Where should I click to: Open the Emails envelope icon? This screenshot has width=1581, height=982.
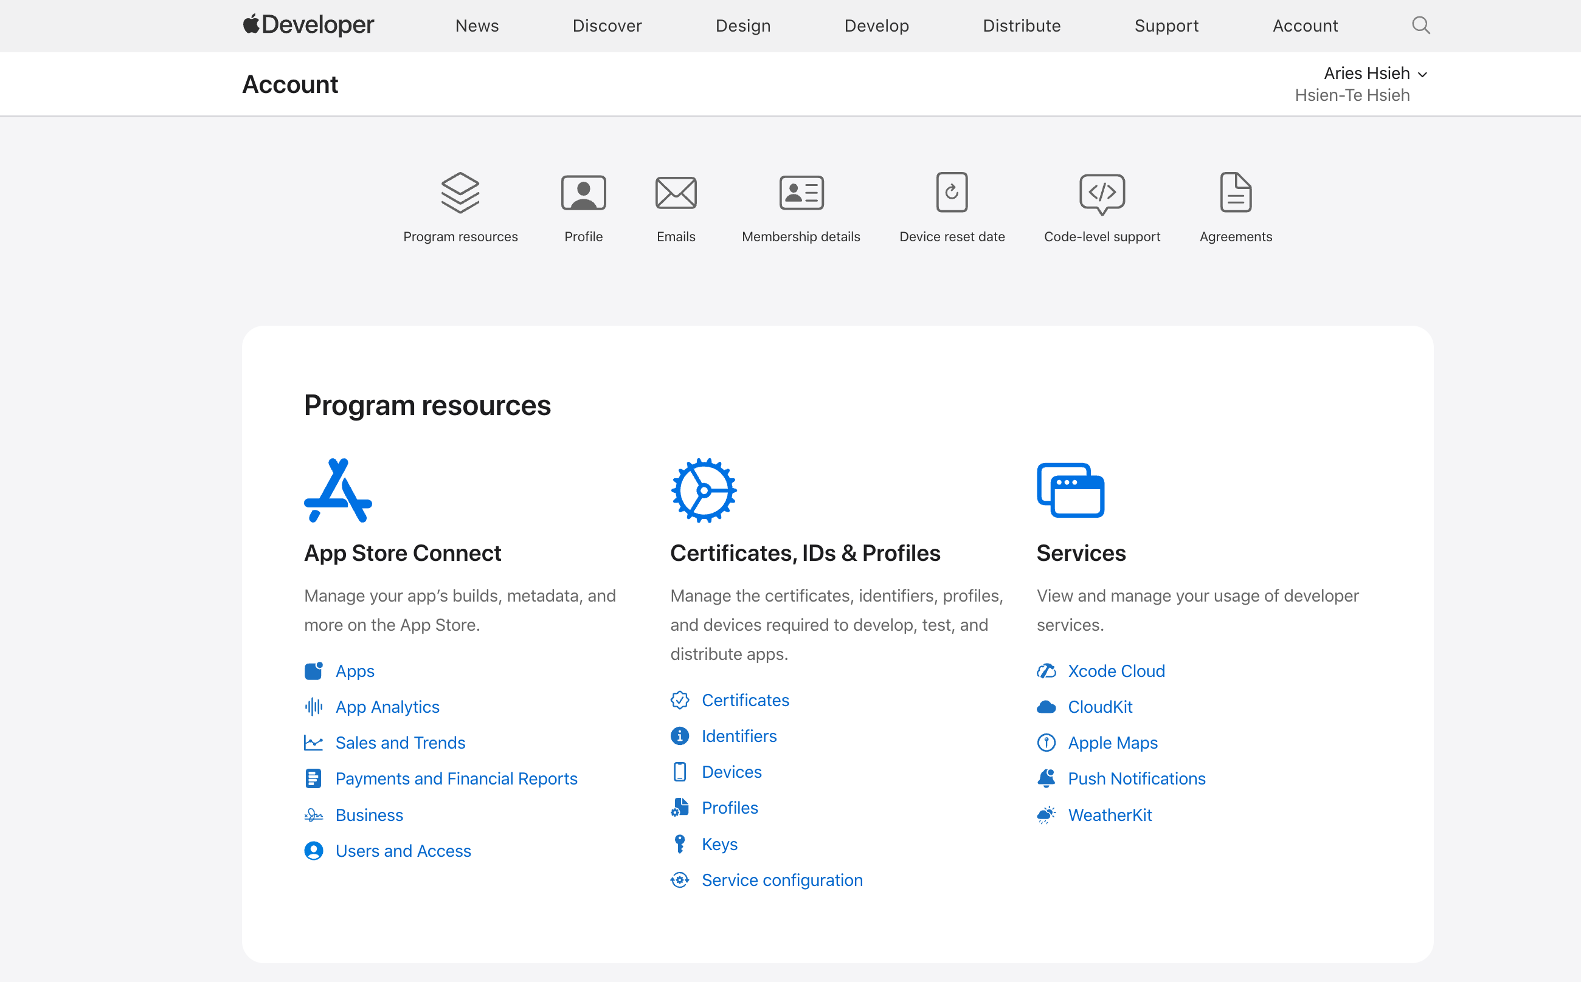pos(675,193)
